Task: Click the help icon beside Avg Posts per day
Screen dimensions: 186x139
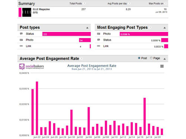Action: (129, 3)
